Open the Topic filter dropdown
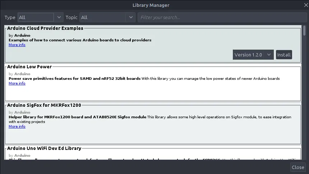Image resolution: width=309 pixels, height=174 pixels. [x=107, y=17]
